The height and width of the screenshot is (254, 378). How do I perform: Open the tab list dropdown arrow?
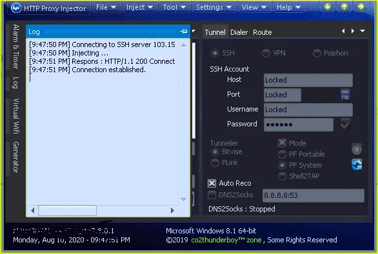(x=363, y=31)
